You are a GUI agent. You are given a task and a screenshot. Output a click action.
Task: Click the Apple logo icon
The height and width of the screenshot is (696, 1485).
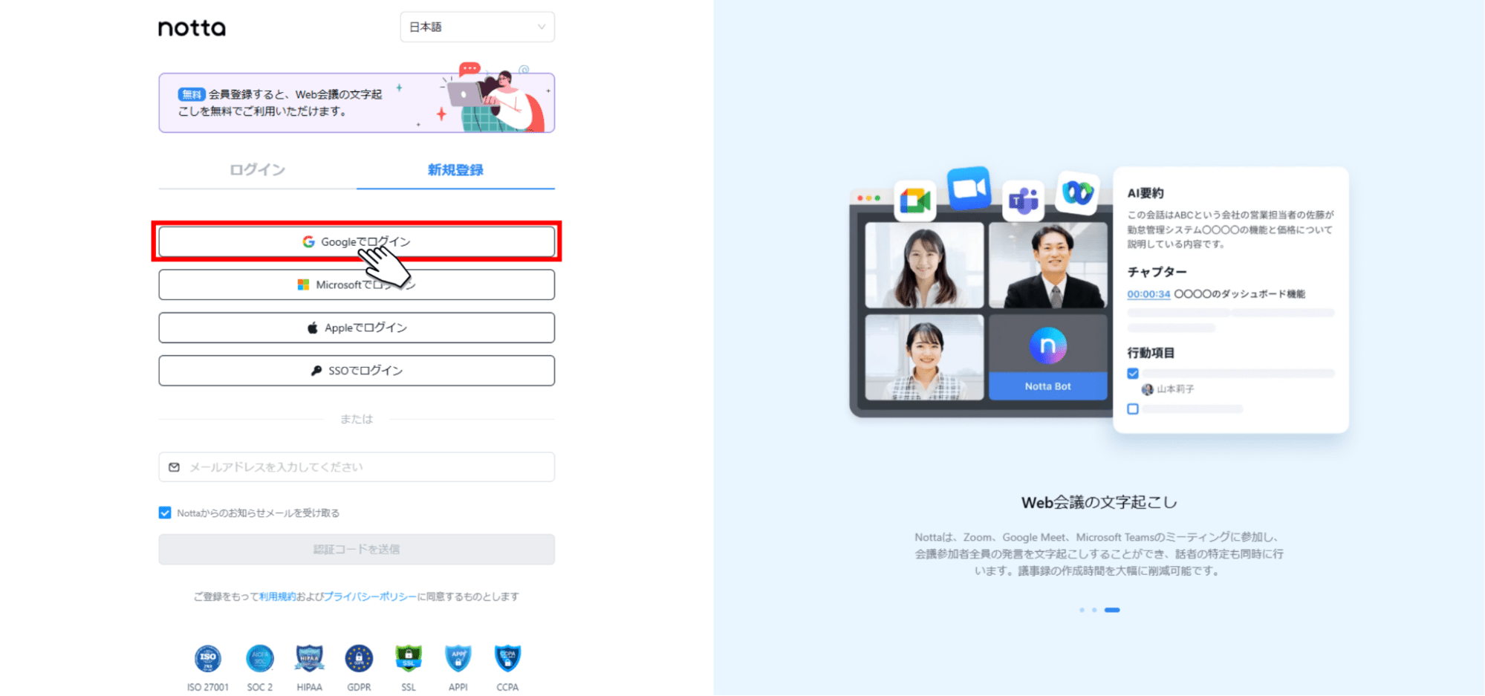coord(313,328)
